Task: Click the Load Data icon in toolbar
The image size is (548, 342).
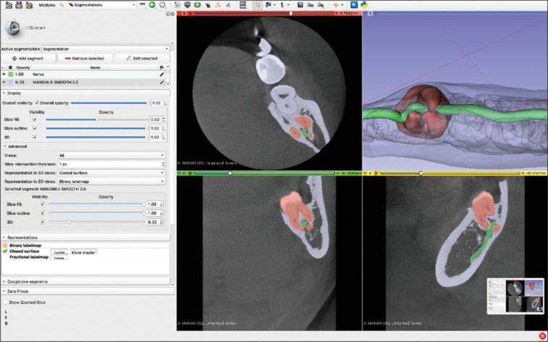Action: tap(6, 5)
